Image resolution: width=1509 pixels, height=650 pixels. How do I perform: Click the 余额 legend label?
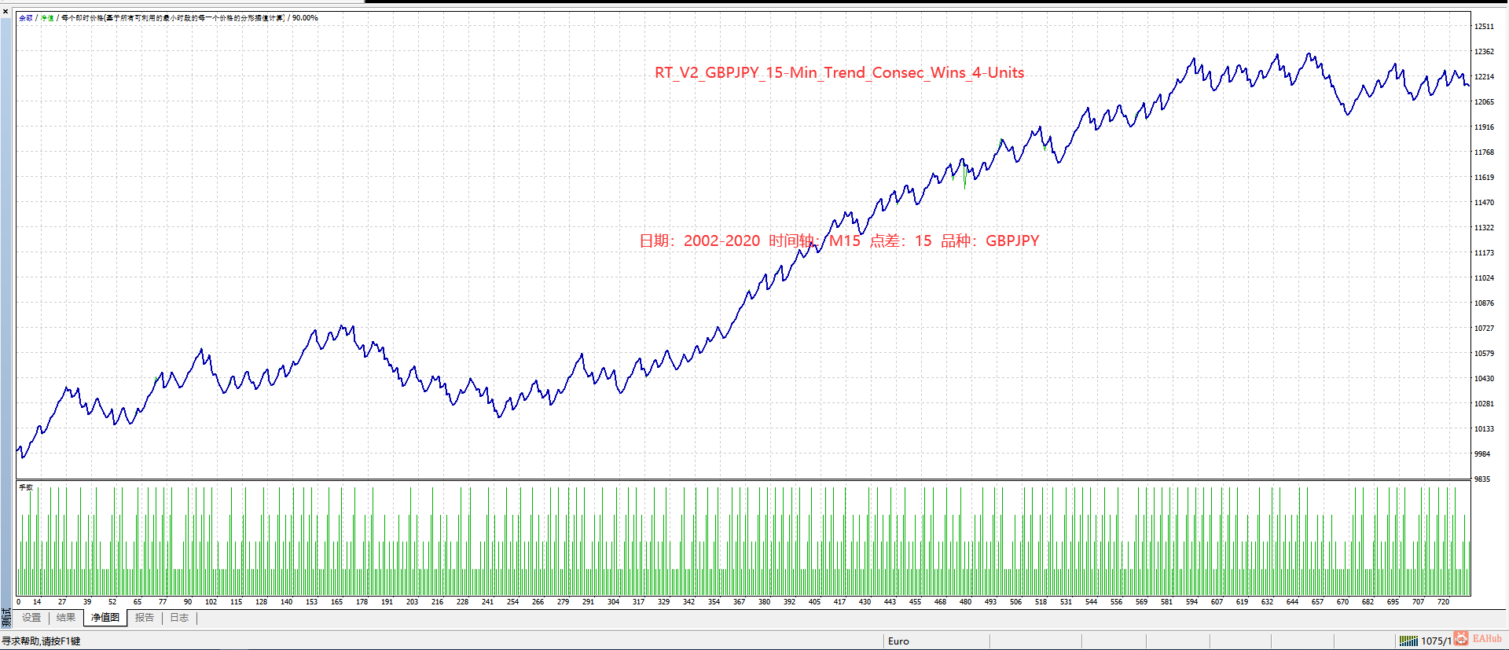pyautogui.click(x=26, y=18)
